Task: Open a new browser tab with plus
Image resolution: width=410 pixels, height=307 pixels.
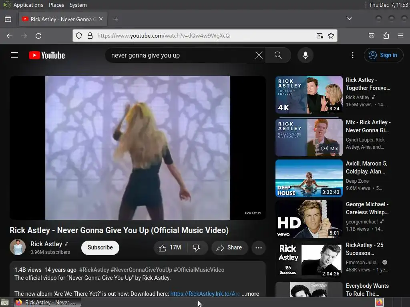Action: pos(116,19)
